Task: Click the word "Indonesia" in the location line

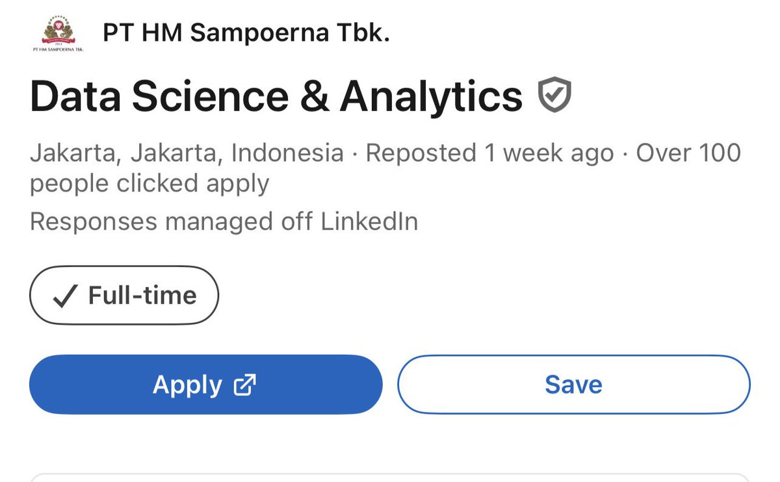Action: tap(287, 153)
